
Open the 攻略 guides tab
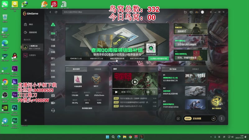tap(53, 52)
